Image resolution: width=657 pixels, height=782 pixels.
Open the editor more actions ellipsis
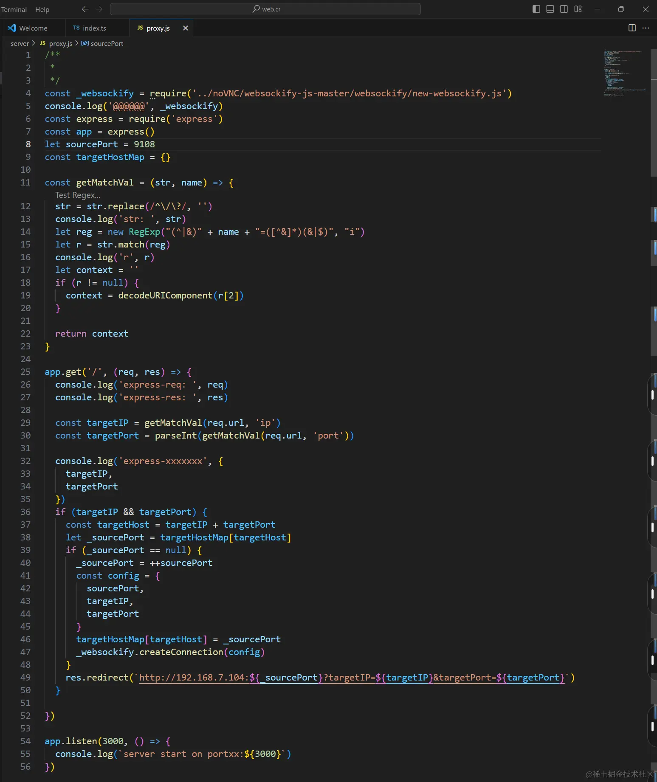coord(646,28)
